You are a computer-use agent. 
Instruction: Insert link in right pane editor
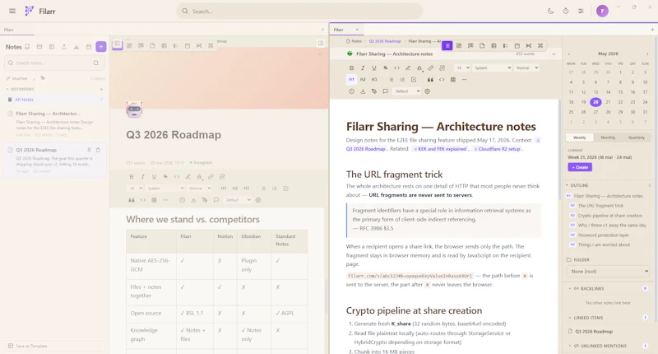[430, 68]
